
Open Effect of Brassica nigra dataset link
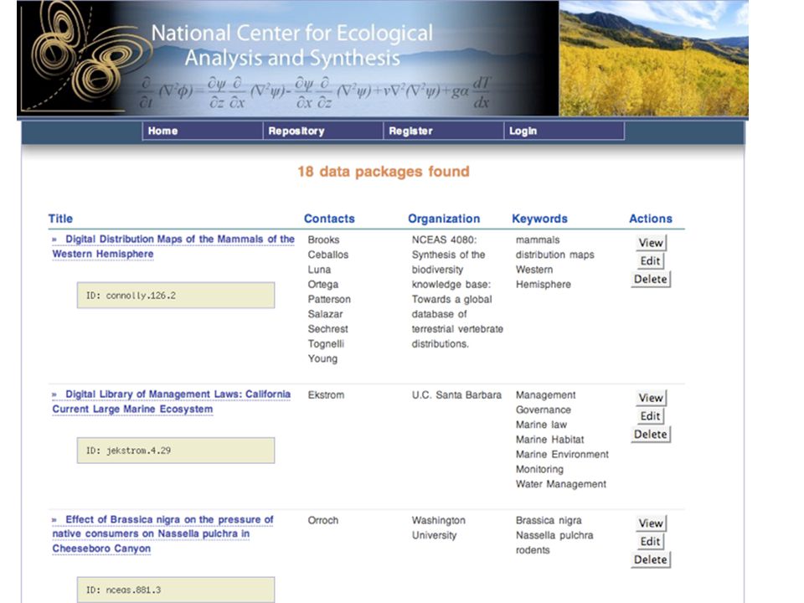pyautogui.click(x=162, y=533)
